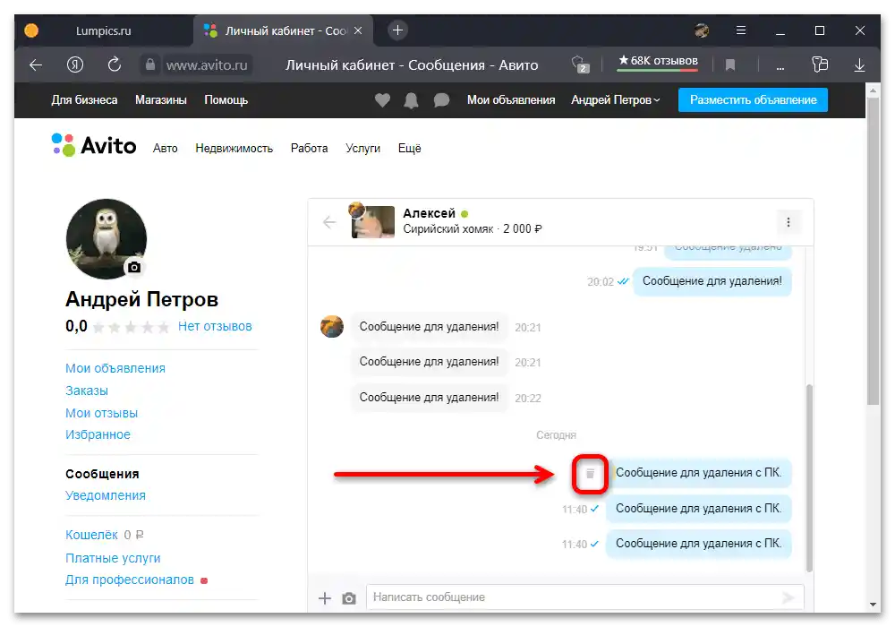Image resolution: width=895 pixels, height=627 pixels.
Task: Open Мои отзывы sidebar link
Action: pyautogui.click(x=102, y=413)
